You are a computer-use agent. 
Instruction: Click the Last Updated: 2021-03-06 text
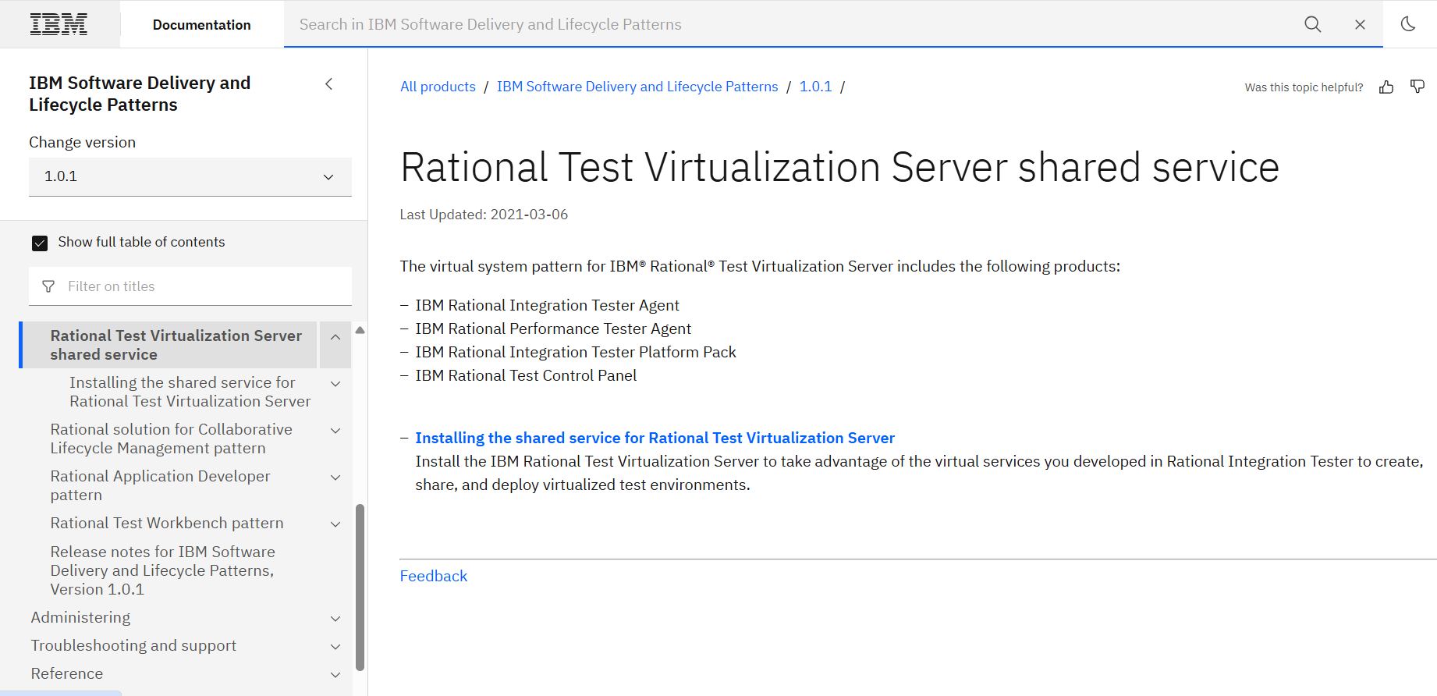[x=484, y=215]
